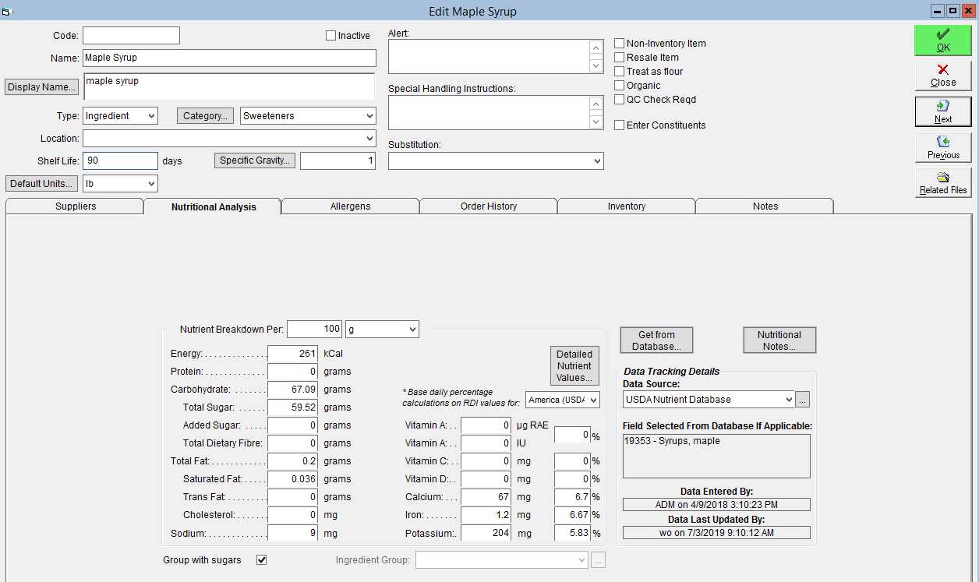Click the Specific Gravity value field

[x=338, y=161]
